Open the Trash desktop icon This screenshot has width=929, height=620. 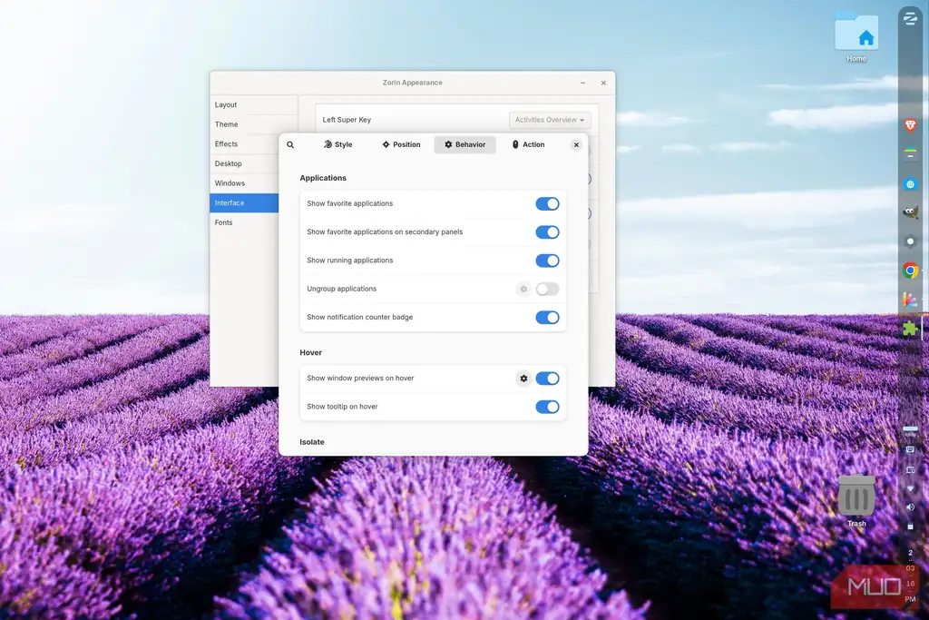pos(856,501)
